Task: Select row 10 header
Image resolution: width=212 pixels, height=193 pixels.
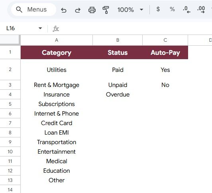Action: (10, 152)
